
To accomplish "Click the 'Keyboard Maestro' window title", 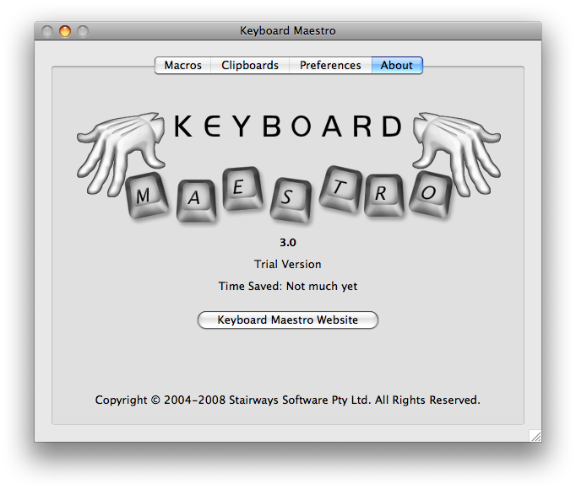I will 288,31.
